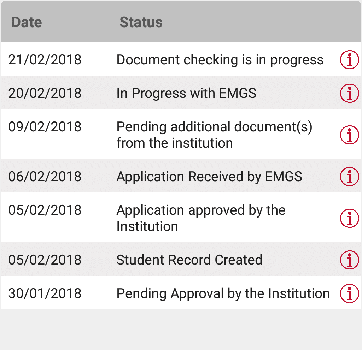
Task: Select 'Student Record Created' status text
Action: coord(189,260)
